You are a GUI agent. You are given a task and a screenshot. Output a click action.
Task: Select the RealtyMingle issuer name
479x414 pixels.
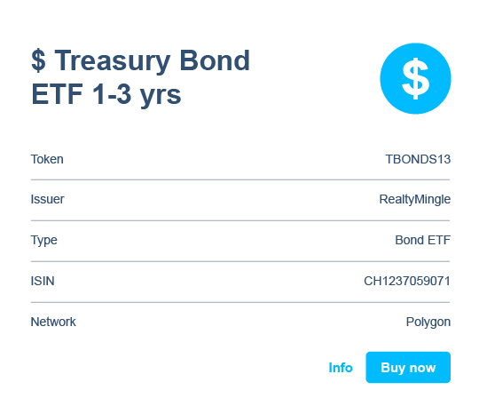[415, 199]
